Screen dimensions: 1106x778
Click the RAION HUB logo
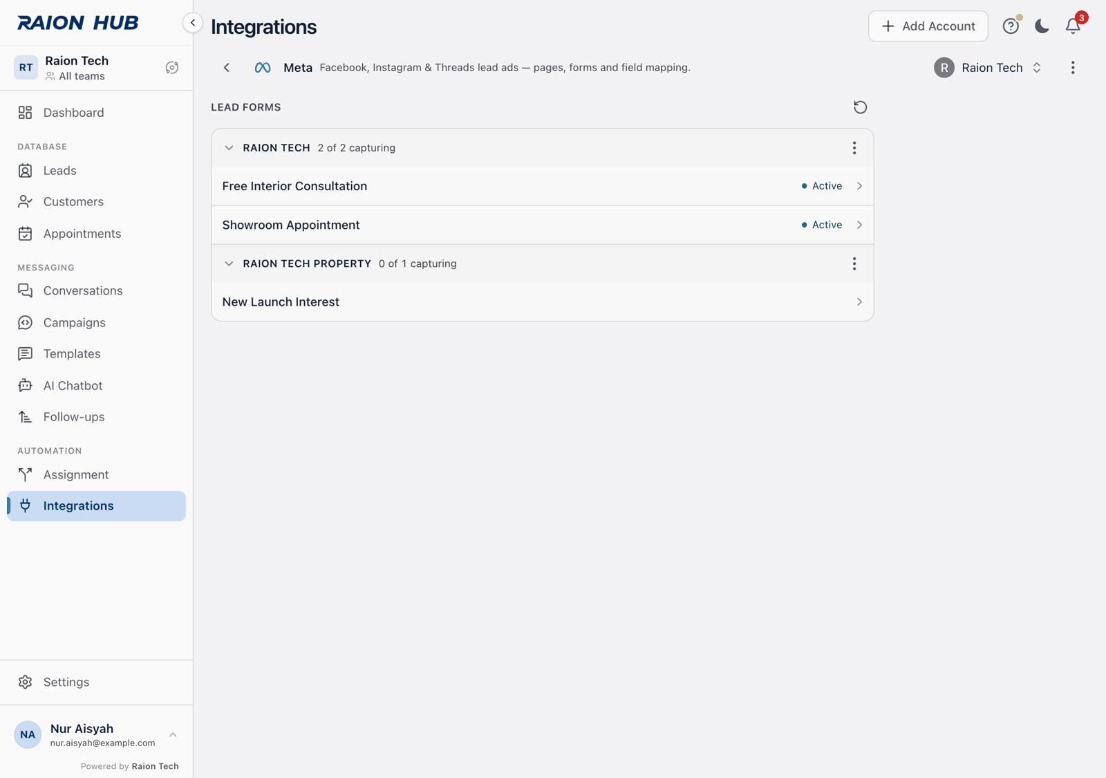pos(78,23)
